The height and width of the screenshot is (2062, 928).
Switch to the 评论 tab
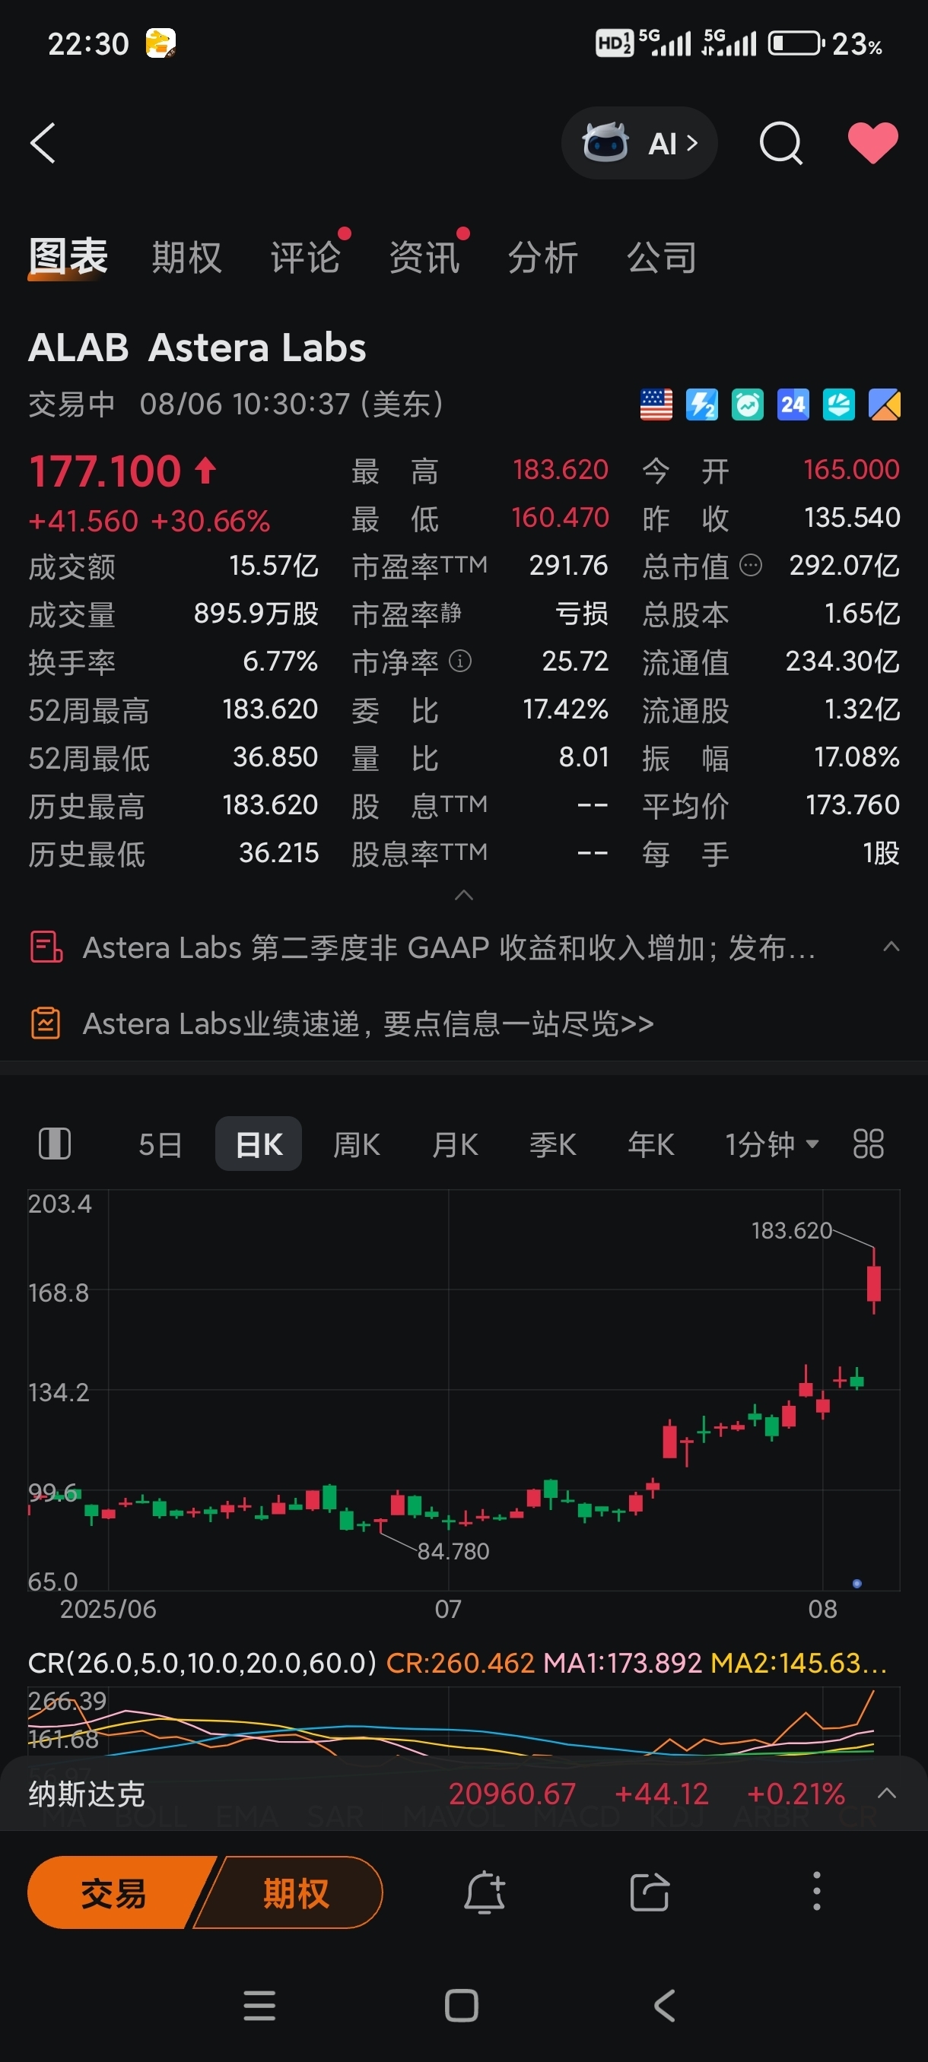305,258
